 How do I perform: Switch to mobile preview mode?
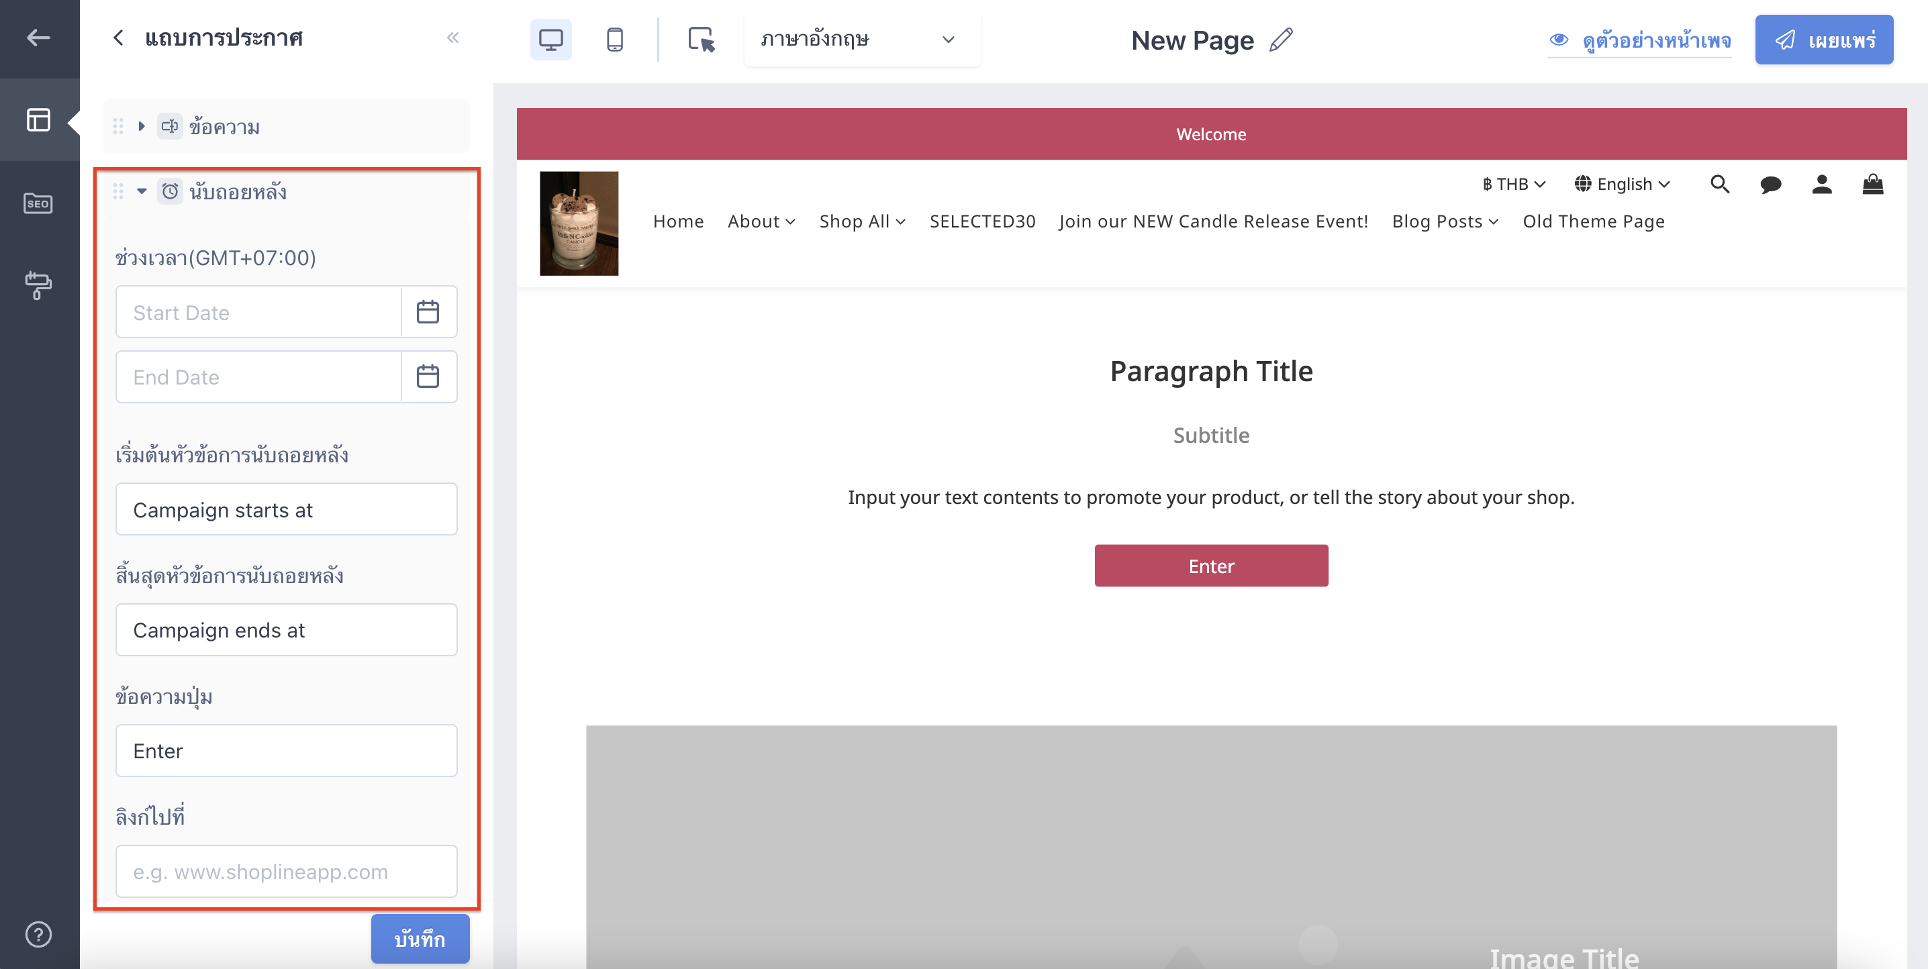(x=614, y=40)
